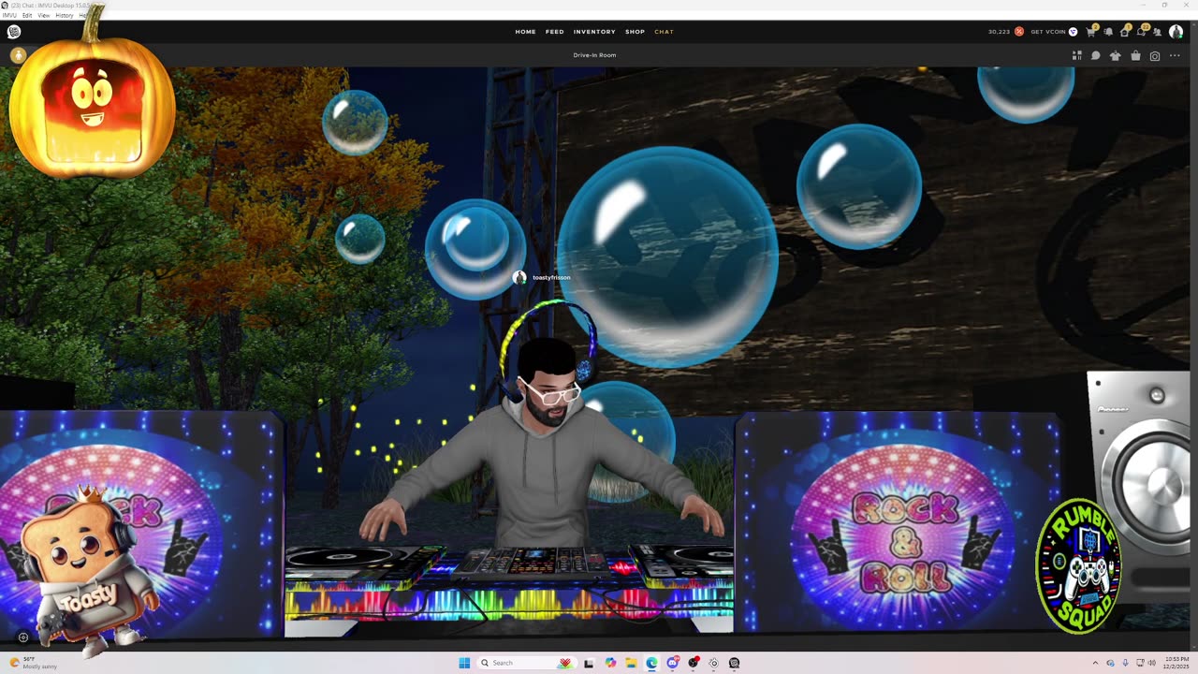Screen dimensions: 1198x674
Task: Go to the HOME tab
Action: click(x=526, y=32)
